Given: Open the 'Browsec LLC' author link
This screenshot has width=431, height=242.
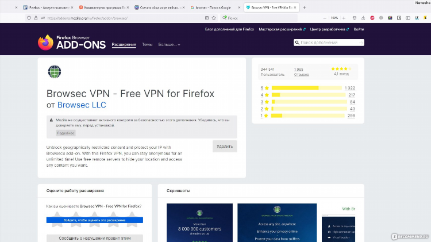Looking at the screenshot, I should 82,105.
